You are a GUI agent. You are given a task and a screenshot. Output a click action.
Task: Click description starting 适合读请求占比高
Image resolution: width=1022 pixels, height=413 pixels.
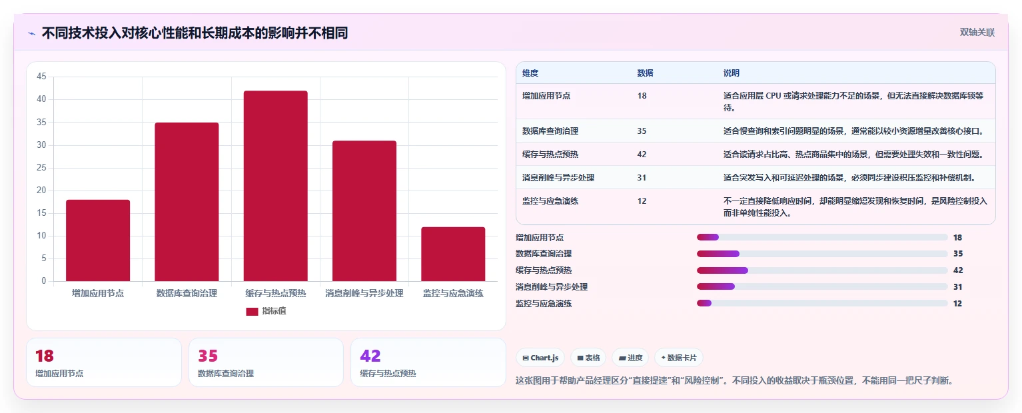853,155
